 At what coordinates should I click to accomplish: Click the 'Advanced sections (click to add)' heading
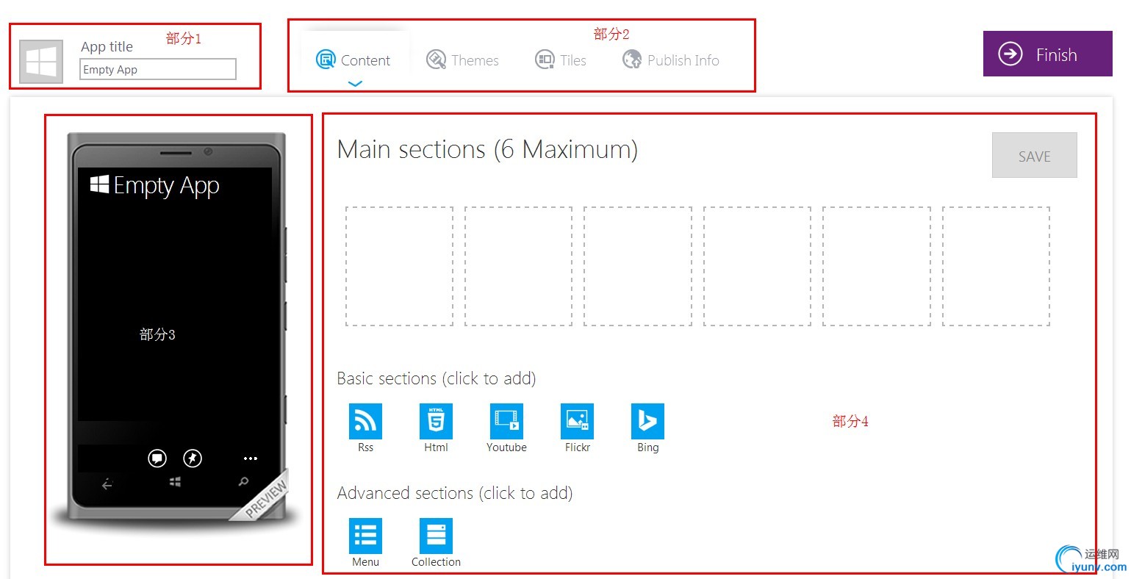pyautogui.click(x=455, y=493)
